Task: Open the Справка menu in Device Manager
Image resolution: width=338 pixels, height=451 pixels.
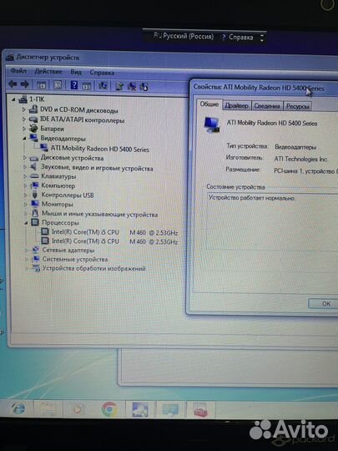Action: pos(102,73)
